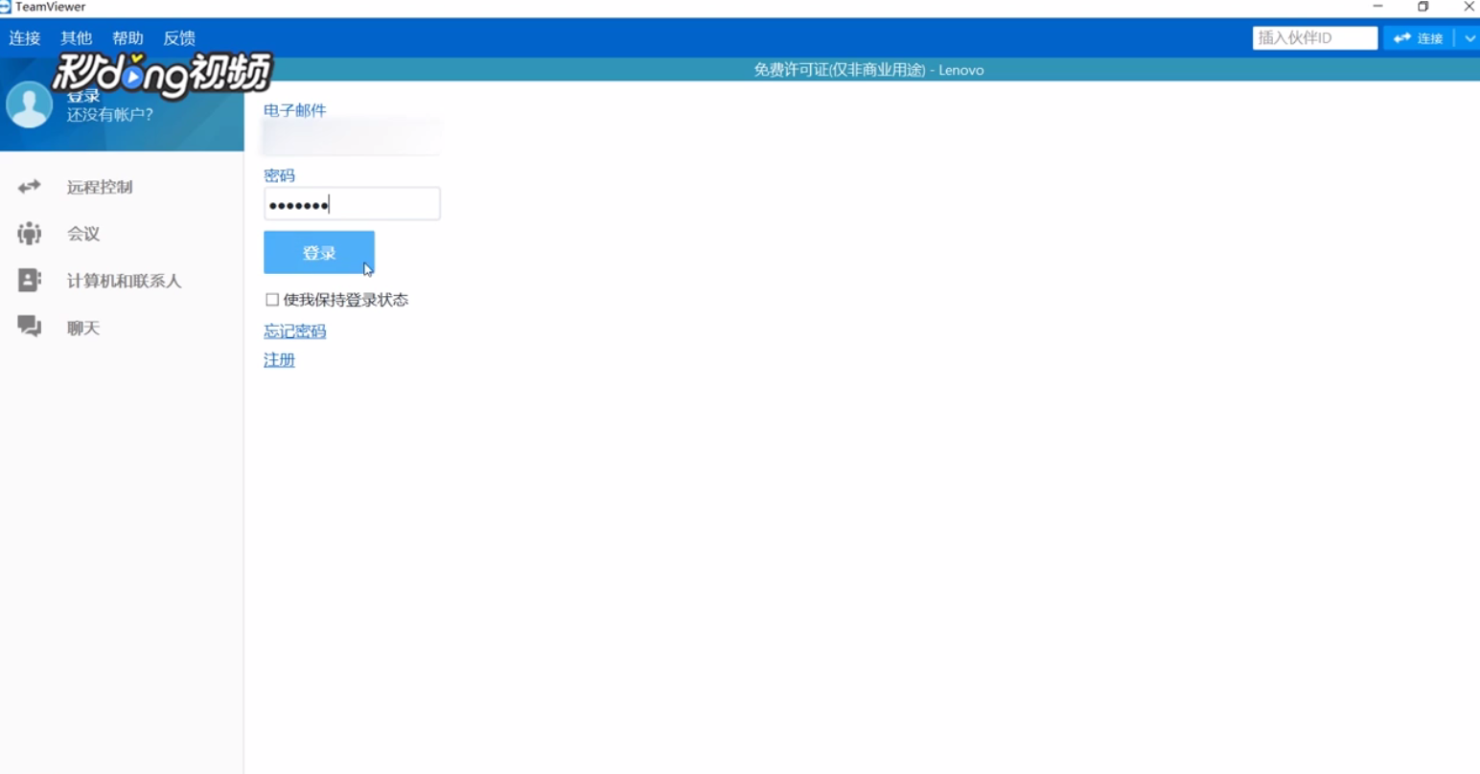
Task: Open the 帮助 menu
Action: coord(127,38)
